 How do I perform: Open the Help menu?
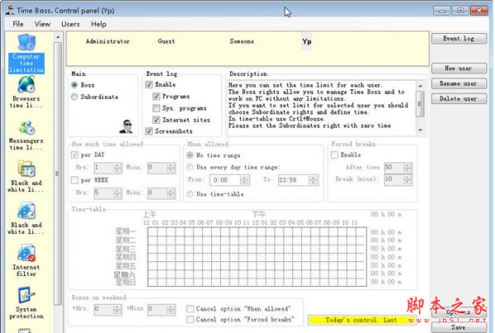[98, 24]
